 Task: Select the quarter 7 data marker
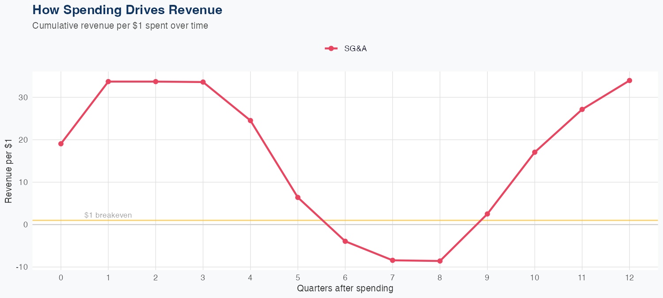pyautogui.click(x=392, y=260)
